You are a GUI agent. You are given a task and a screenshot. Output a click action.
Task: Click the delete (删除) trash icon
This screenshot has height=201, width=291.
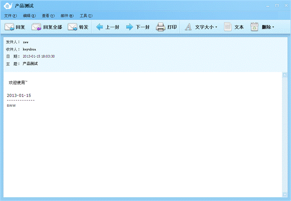254,27
